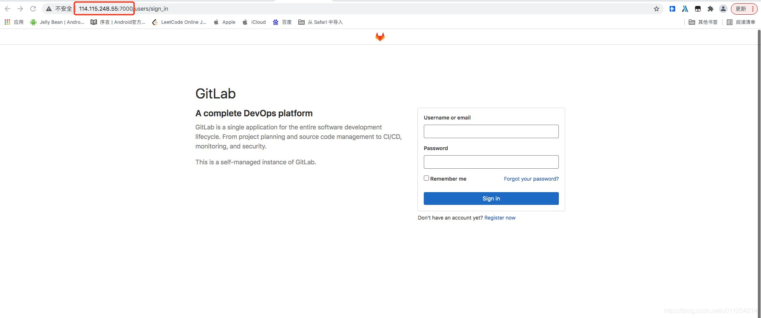Image resolution: width=761 pixels, height=318 pixels.
Task: Open the Chrome profile avatar
Action: (723, 9)
